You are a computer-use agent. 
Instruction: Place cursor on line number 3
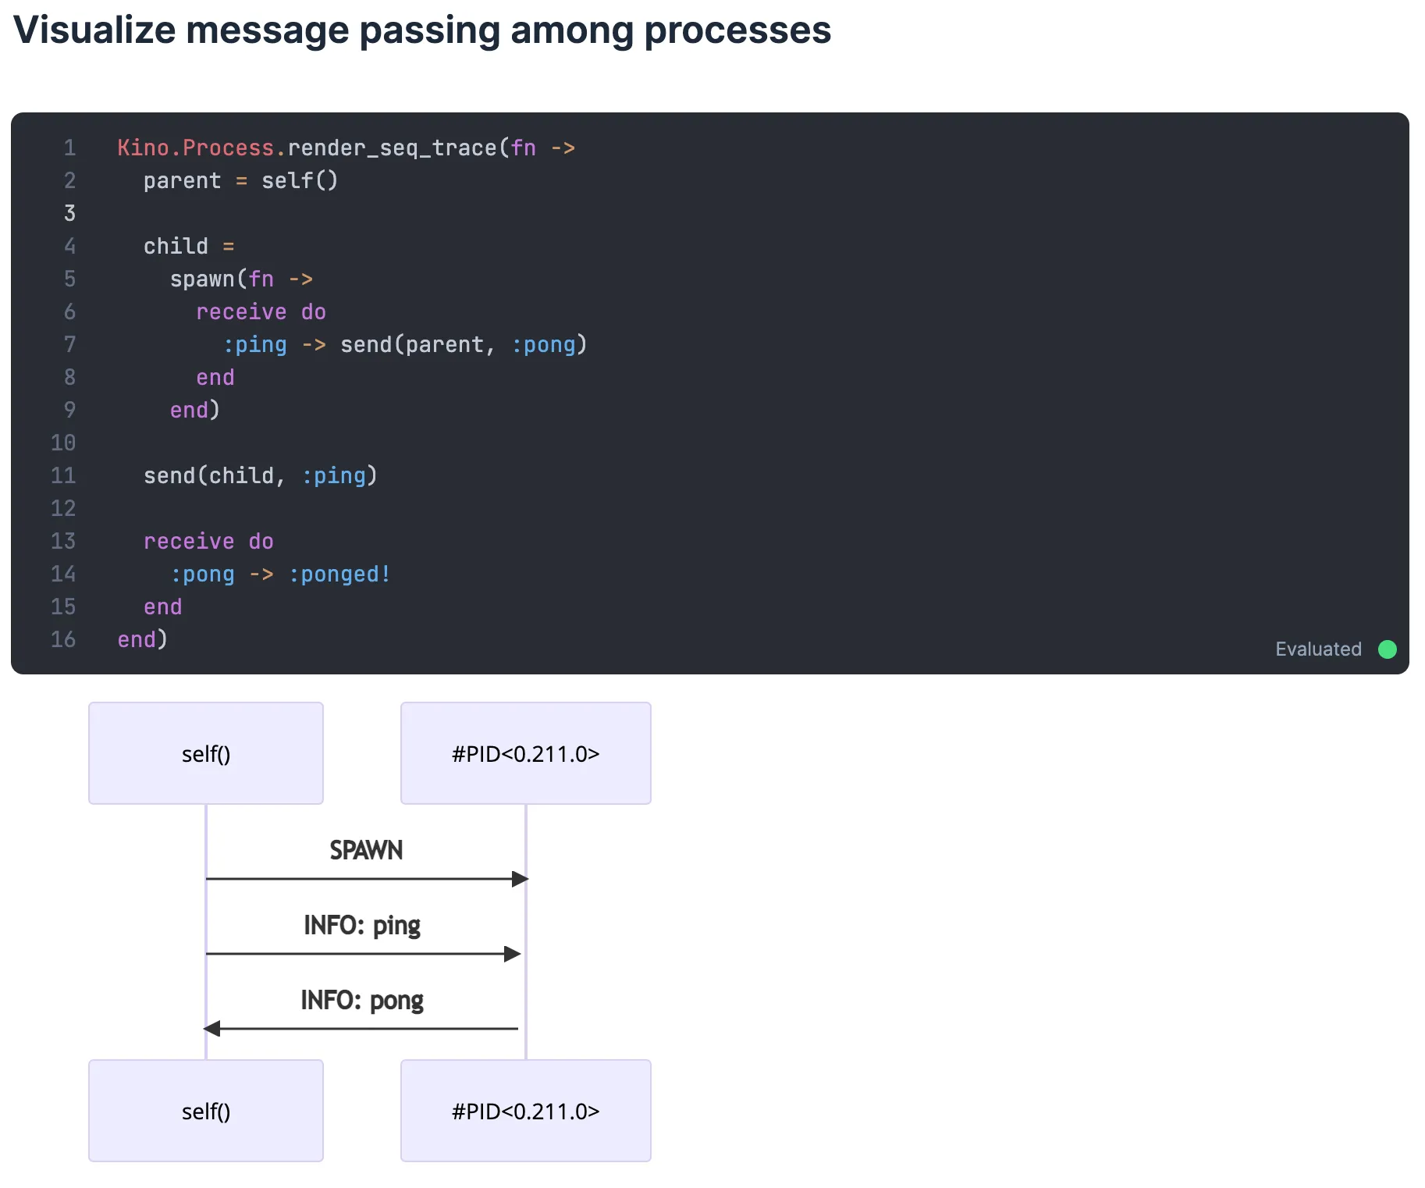pos(69,213)
